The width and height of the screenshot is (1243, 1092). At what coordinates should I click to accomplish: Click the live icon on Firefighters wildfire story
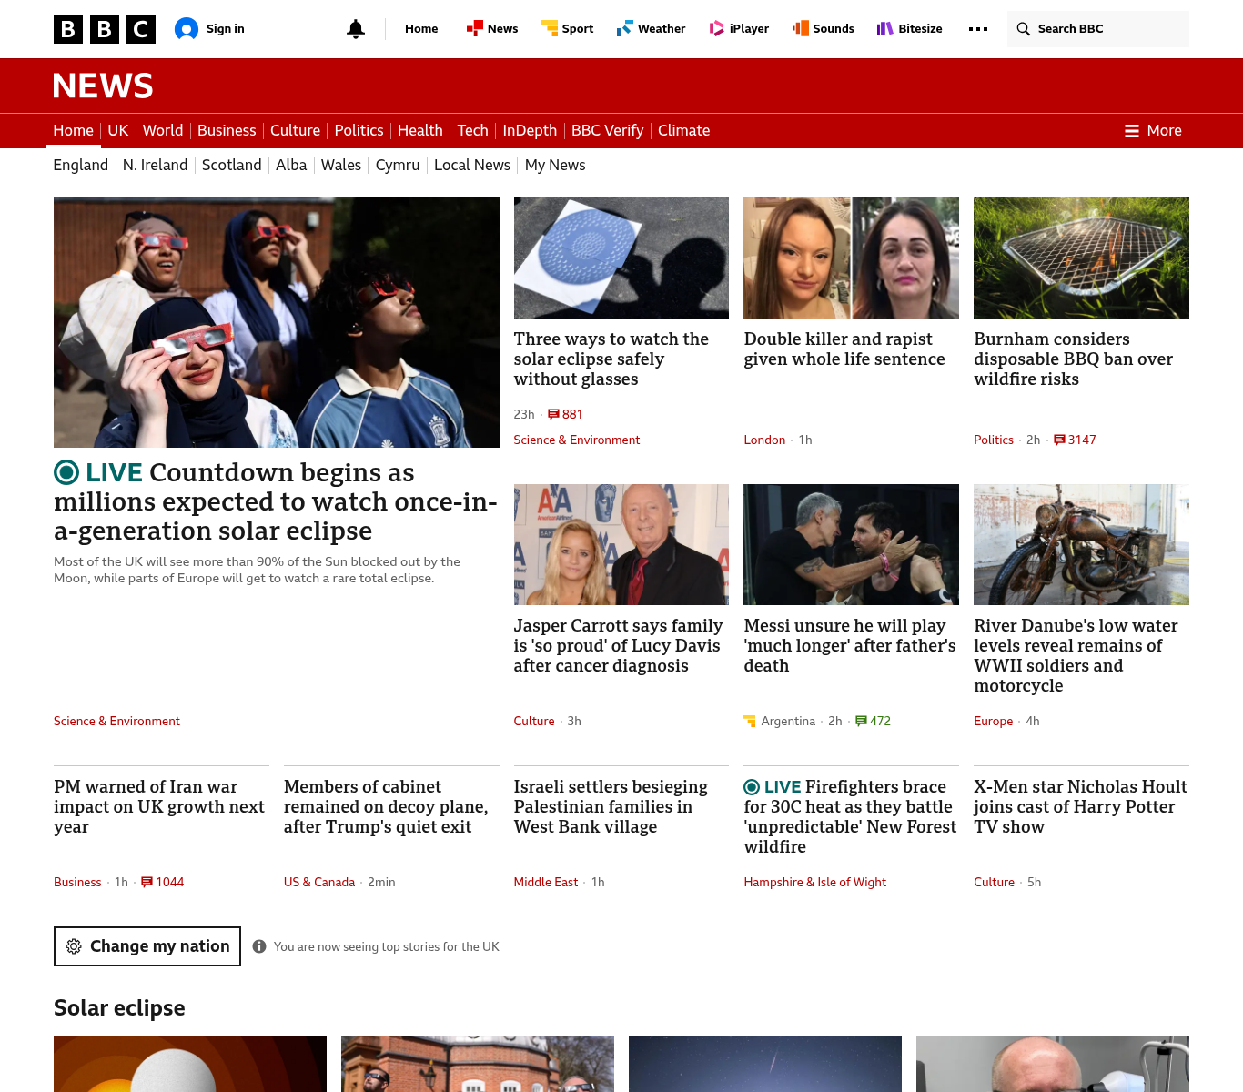click(x=752, y=787)
